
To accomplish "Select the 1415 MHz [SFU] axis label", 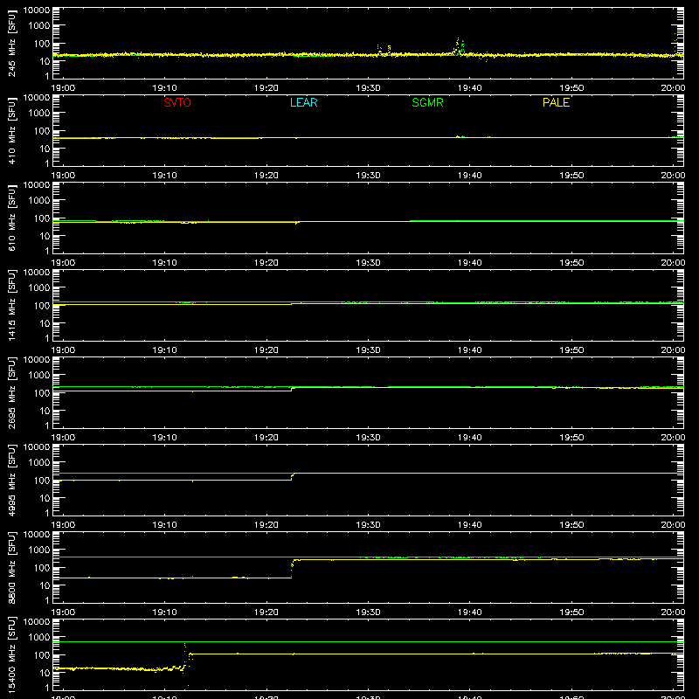I will click(12, 305).
